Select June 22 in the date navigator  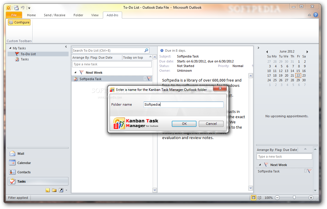click(x=298, y=75)
